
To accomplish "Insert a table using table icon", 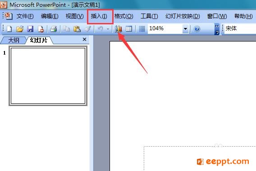I will coord(129,29).
